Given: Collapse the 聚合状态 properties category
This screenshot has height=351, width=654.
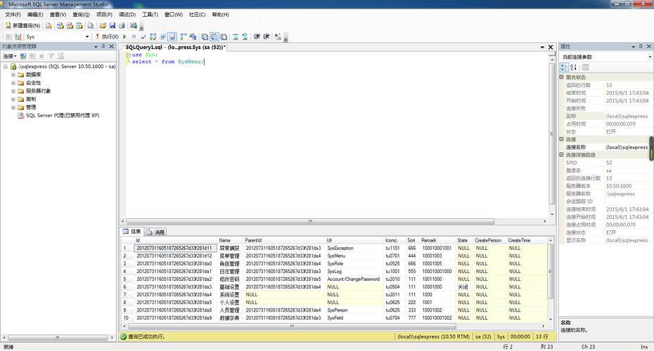Looking at the screenshot, I should pyautogui.click(x=561, y=77).
